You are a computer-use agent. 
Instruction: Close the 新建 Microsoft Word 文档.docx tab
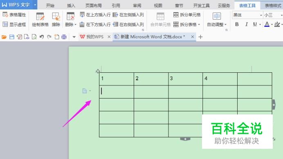(x=193, y=37)
